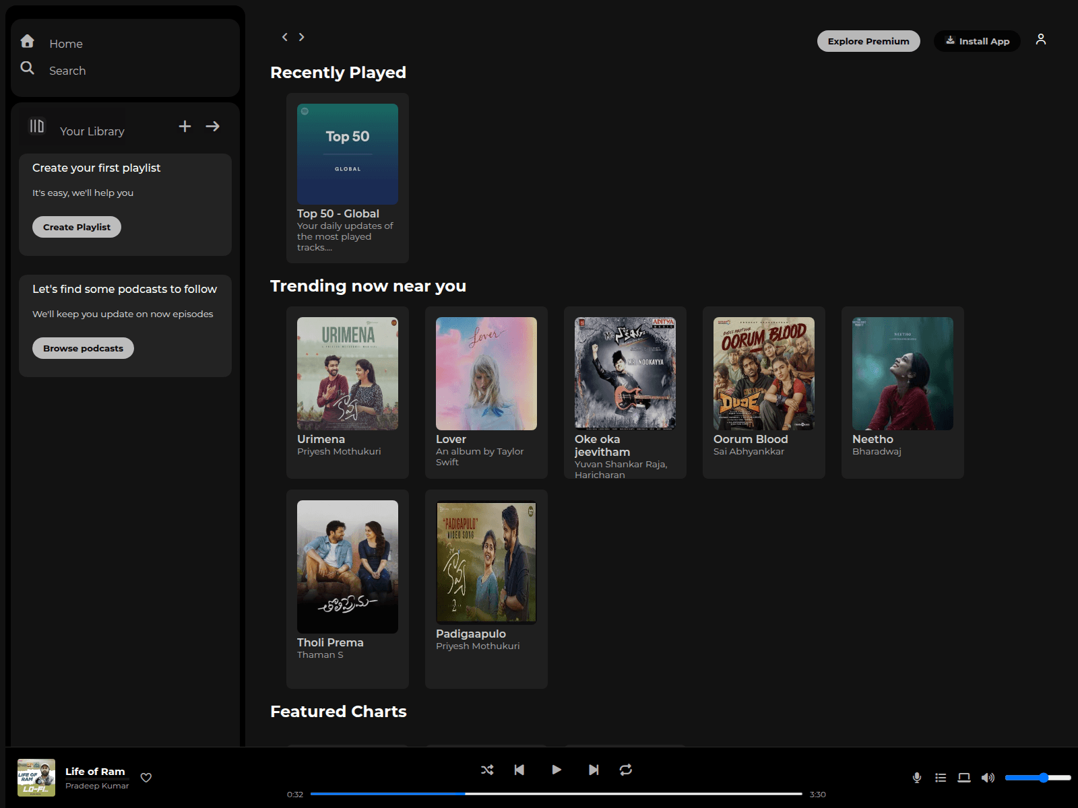Open Top 50 Global playlist cover
Viewport: 1078px width, 808px height.
[x=348, y=154]
